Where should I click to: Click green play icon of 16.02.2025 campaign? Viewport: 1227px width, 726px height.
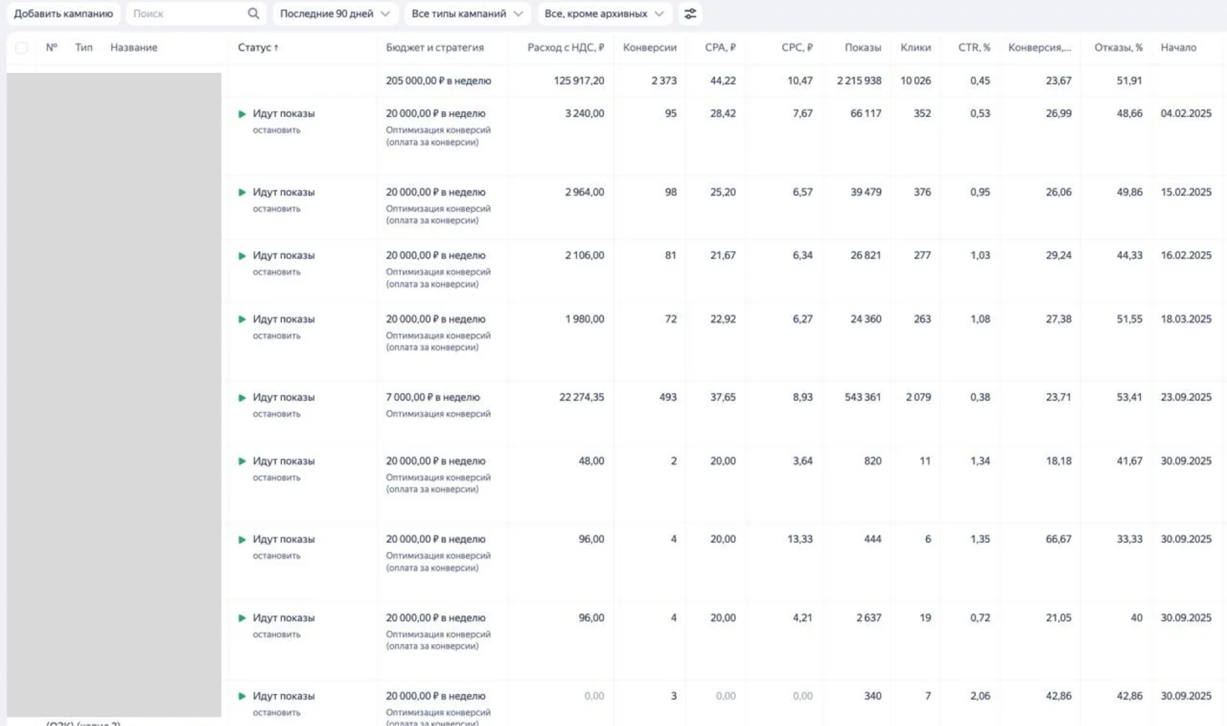(x=242, y=256)
